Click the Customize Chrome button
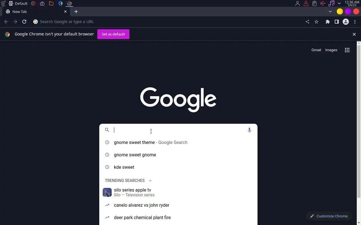The width and height of the screenshot is (361, 225). pyautogui.click(x=329, y=216)
